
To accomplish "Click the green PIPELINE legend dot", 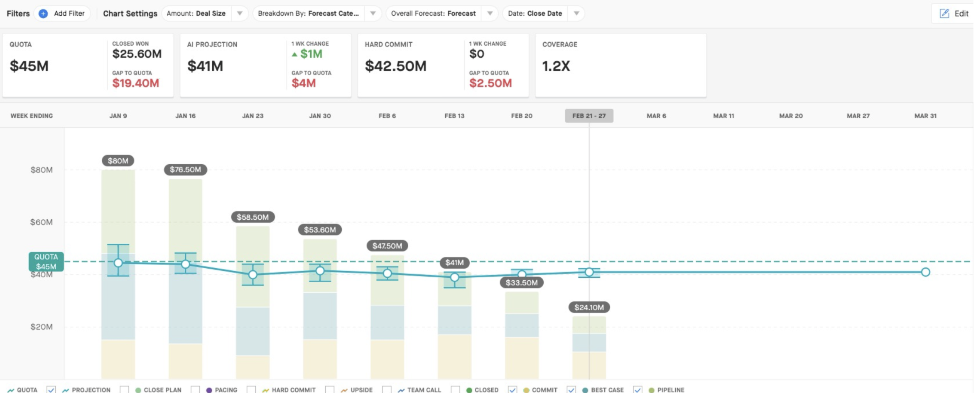I will [651, 390].
